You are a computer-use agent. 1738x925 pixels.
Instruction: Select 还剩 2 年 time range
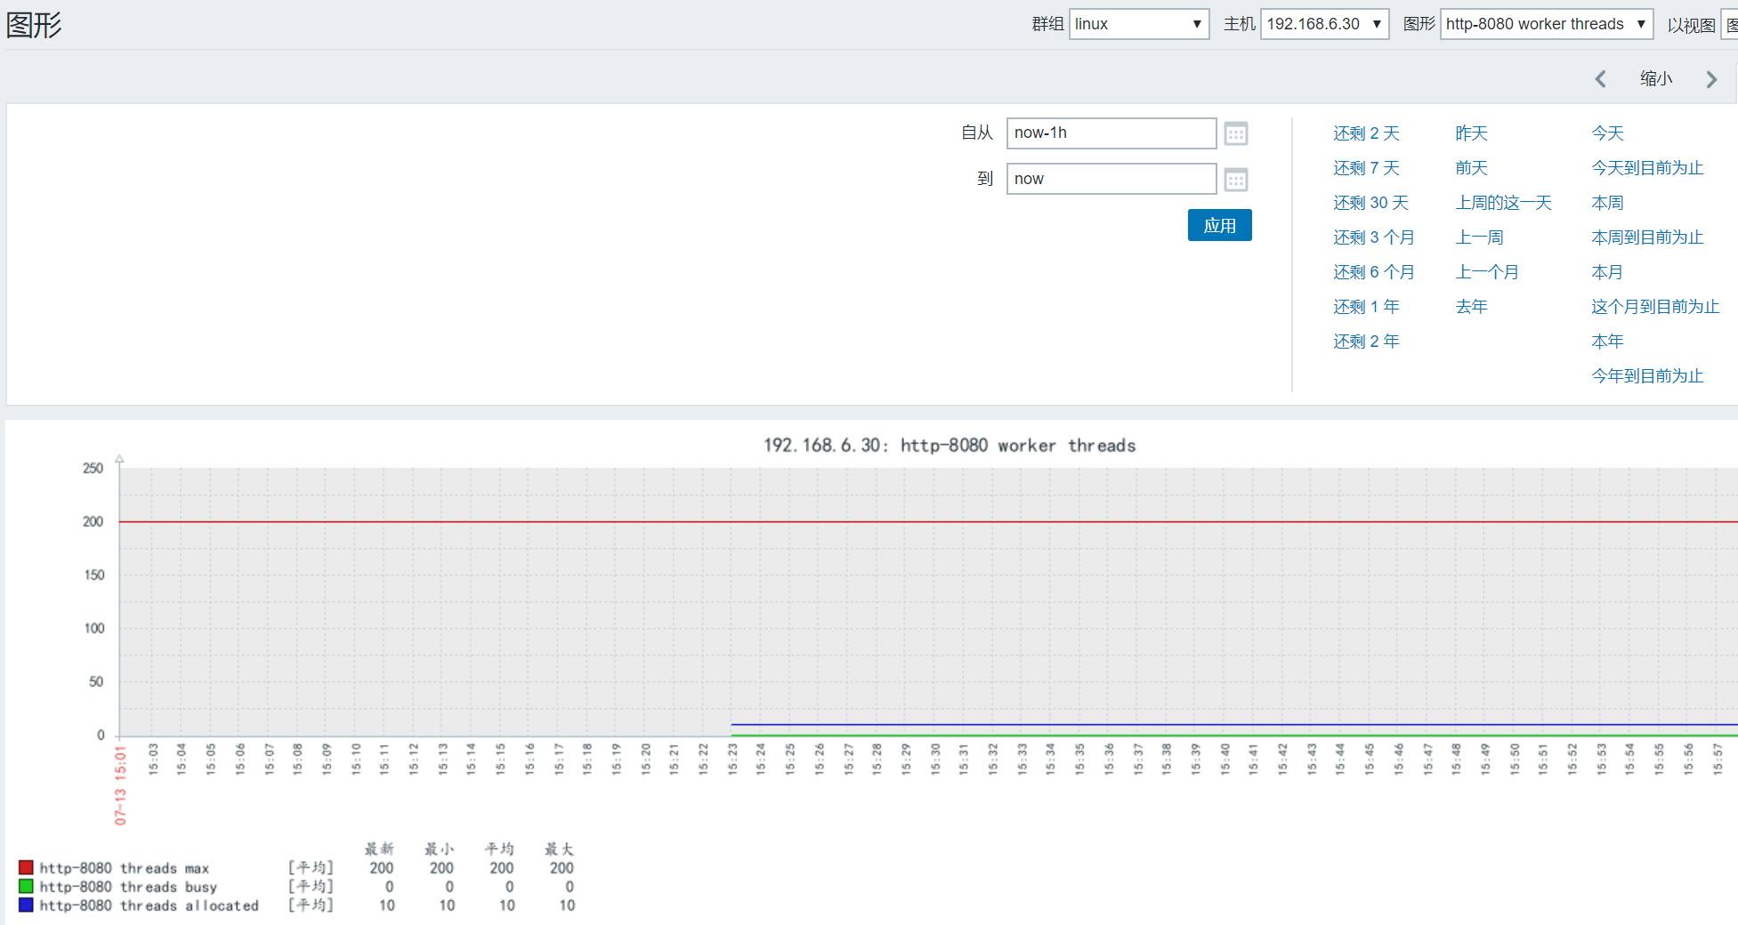tap(1366, 342)
